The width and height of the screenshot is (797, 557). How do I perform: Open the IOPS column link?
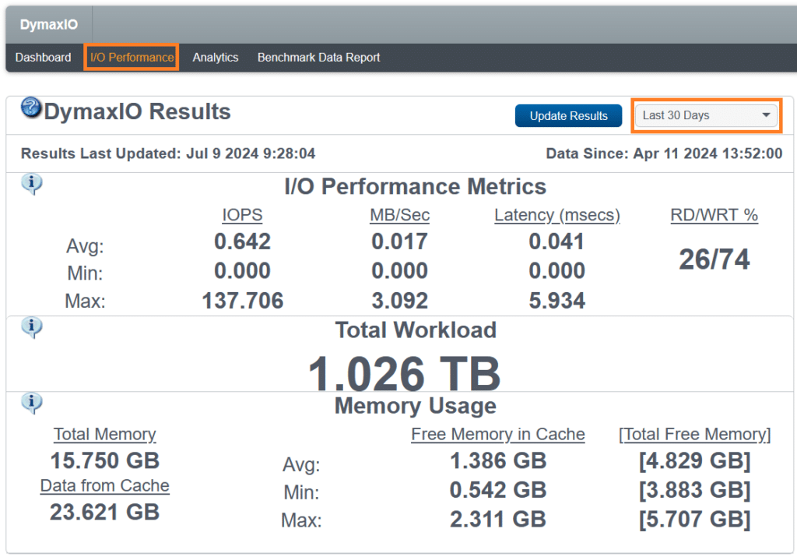242,215
